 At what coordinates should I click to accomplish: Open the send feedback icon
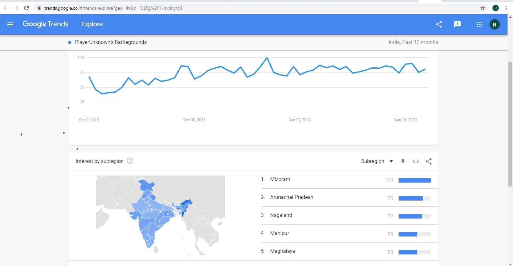coord(457,24)
